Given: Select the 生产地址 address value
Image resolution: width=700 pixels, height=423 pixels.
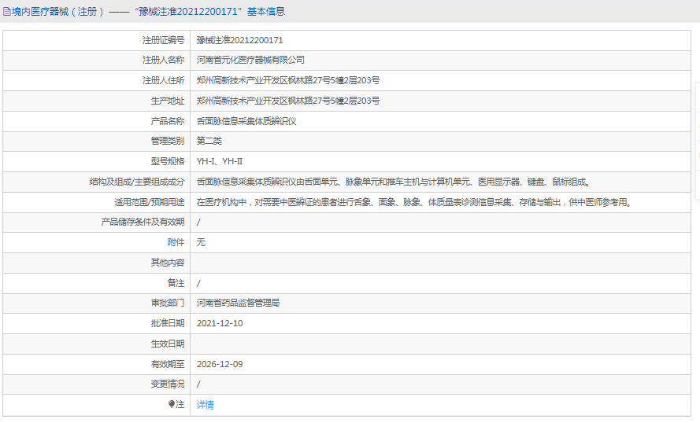Looking at the screenshot, I should (x=288, y=101).
